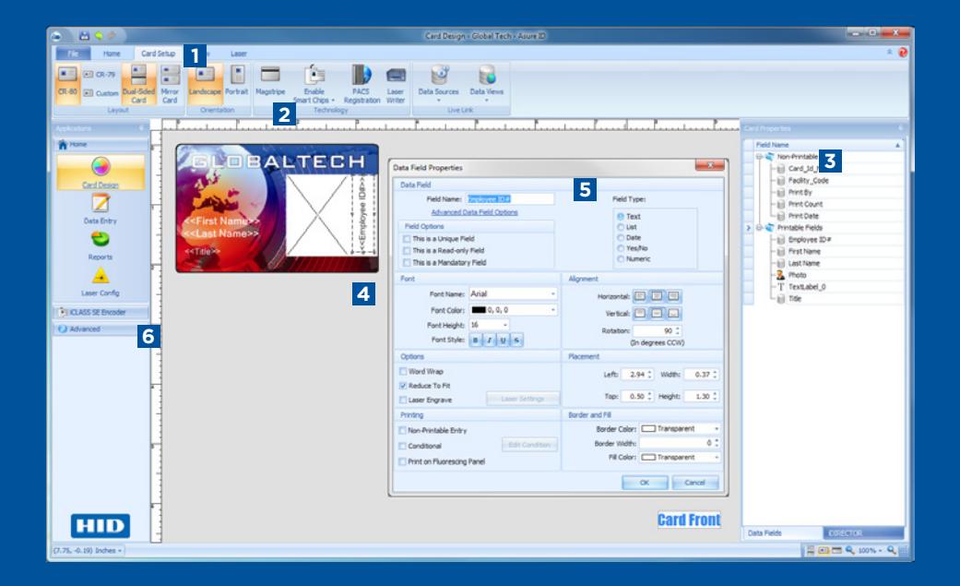Click the Data Sources ribbon icon

tap(438, 81)
